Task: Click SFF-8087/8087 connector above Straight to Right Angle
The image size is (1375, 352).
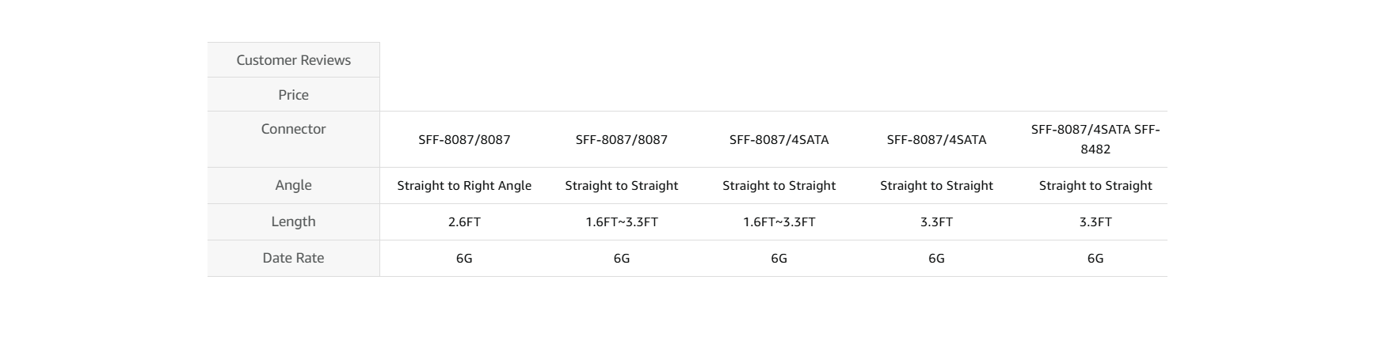Action: click(x=464, y=140)
